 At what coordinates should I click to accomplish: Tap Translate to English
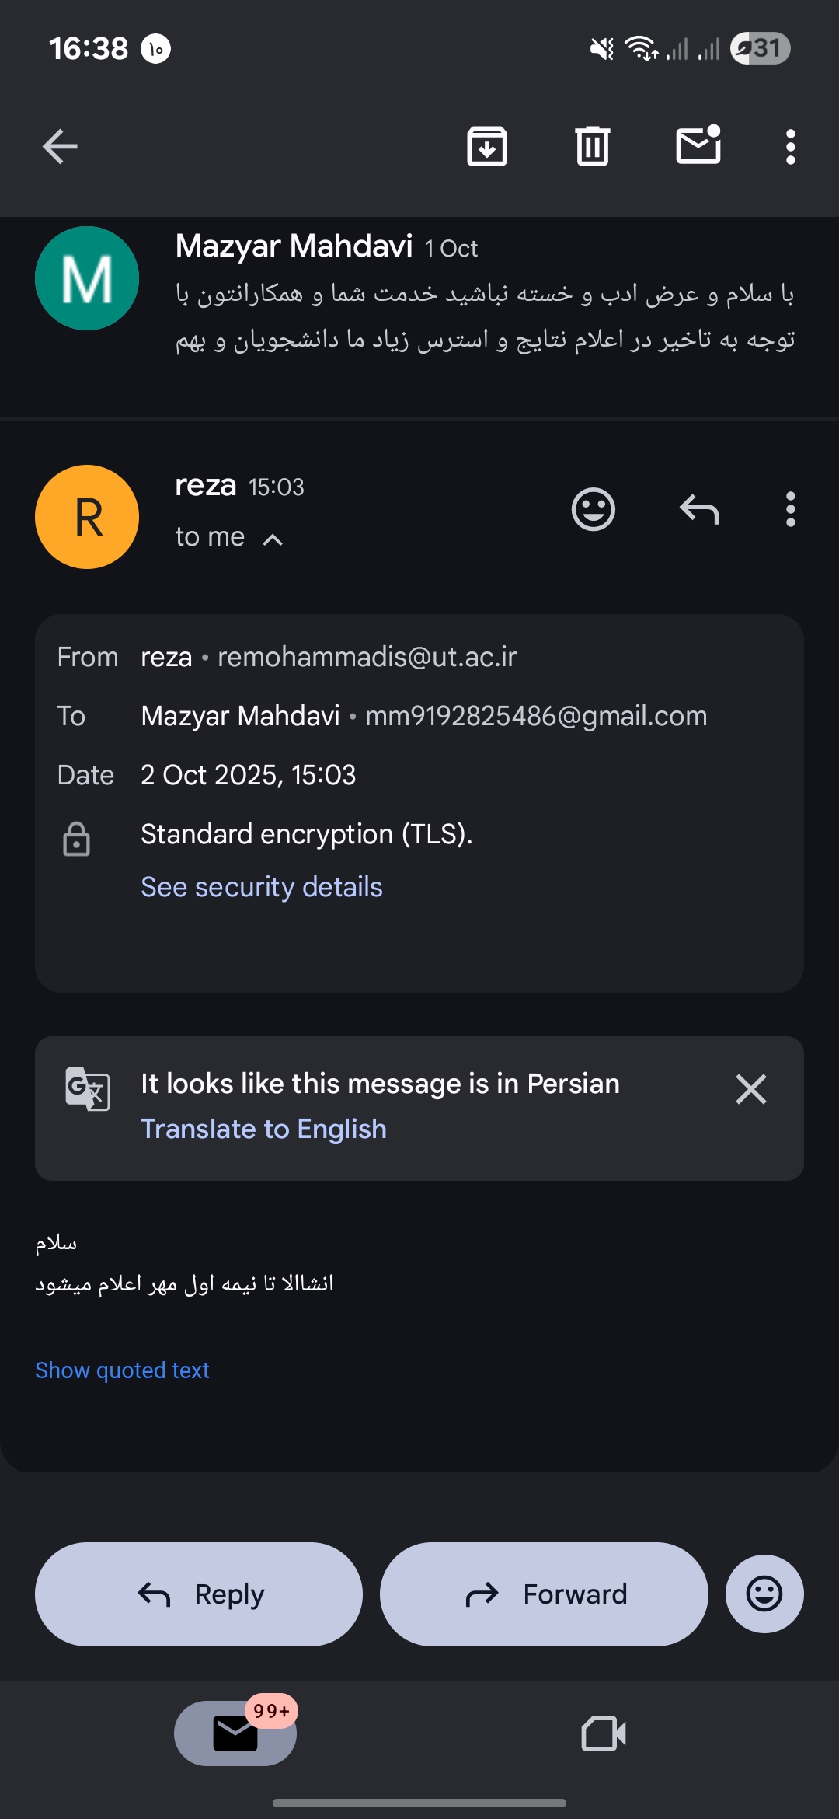[263, 1129]
